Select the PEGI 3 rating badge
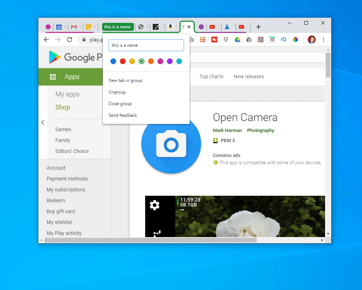362x290 pixels. click(224, 140)
